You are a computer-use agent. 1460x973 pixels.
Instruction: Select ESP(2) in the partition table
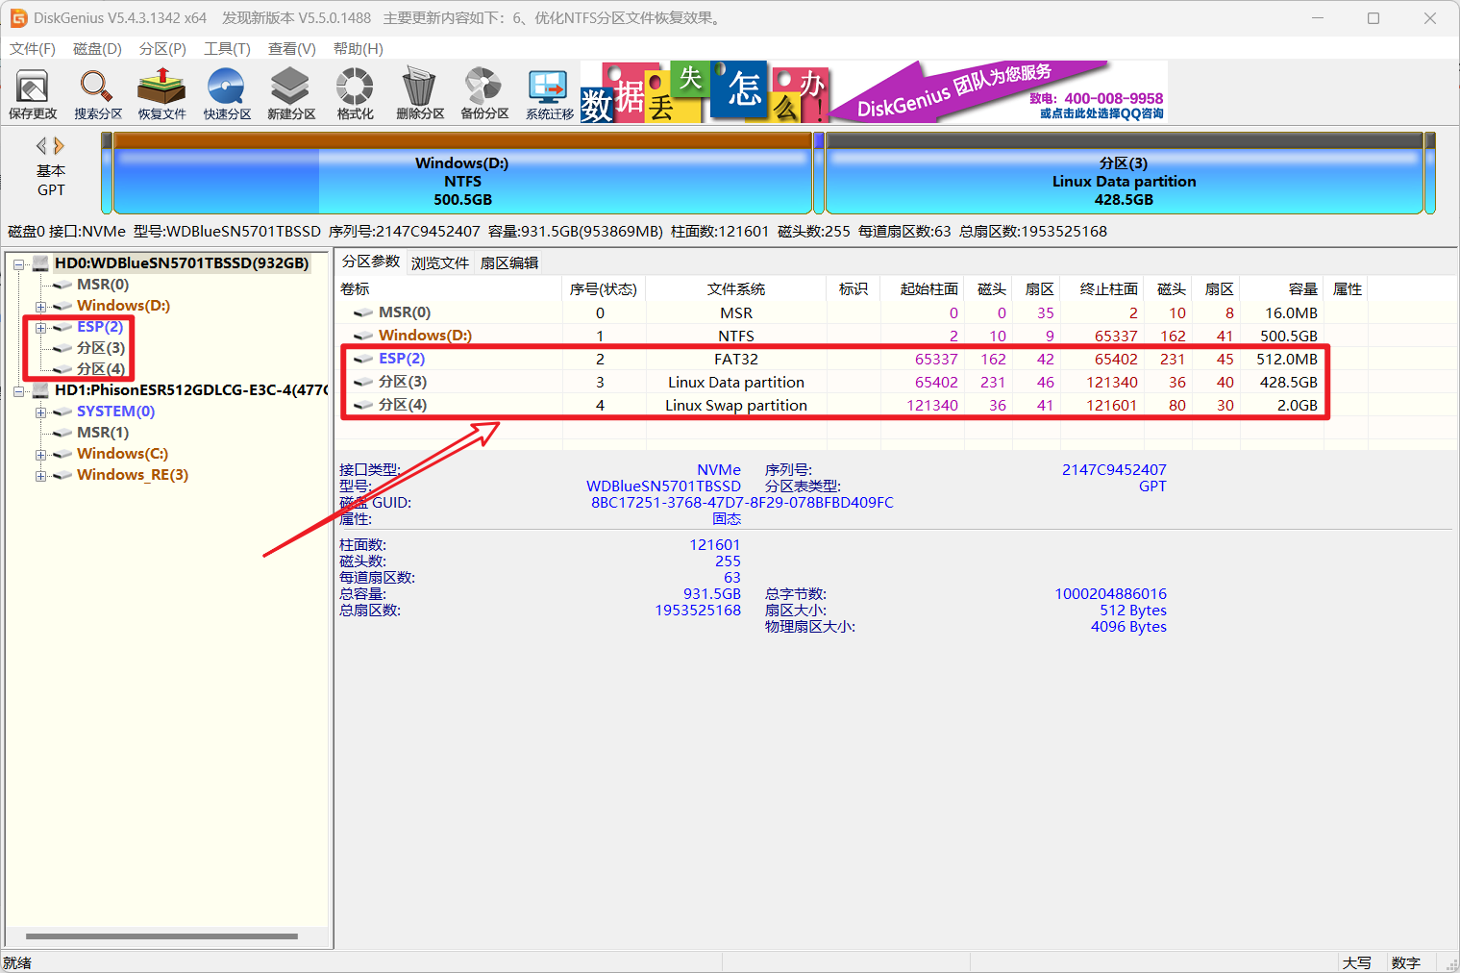point(399,358)
